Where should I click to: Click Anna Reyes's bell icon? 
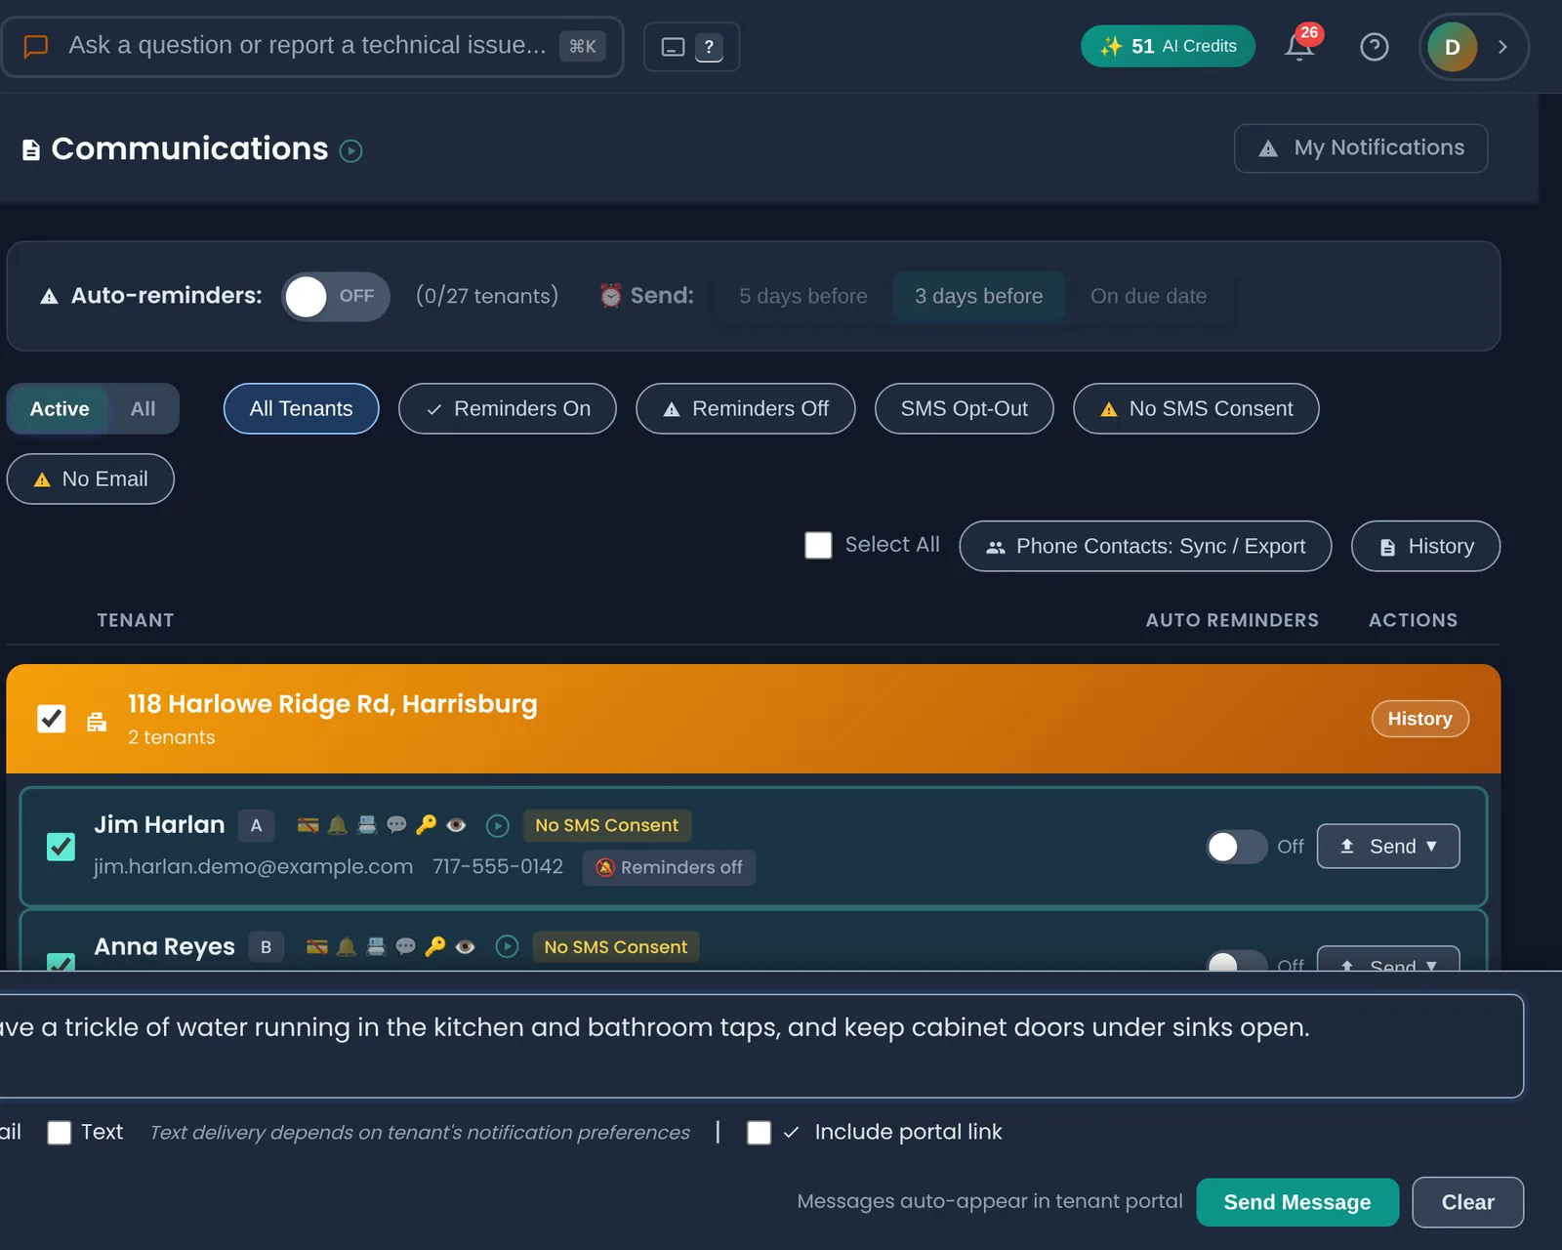(347, 946)
